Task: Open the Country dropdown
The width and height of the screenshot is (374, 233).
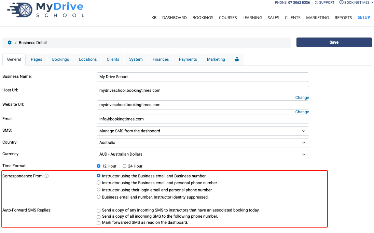Action: click(203, 143)
